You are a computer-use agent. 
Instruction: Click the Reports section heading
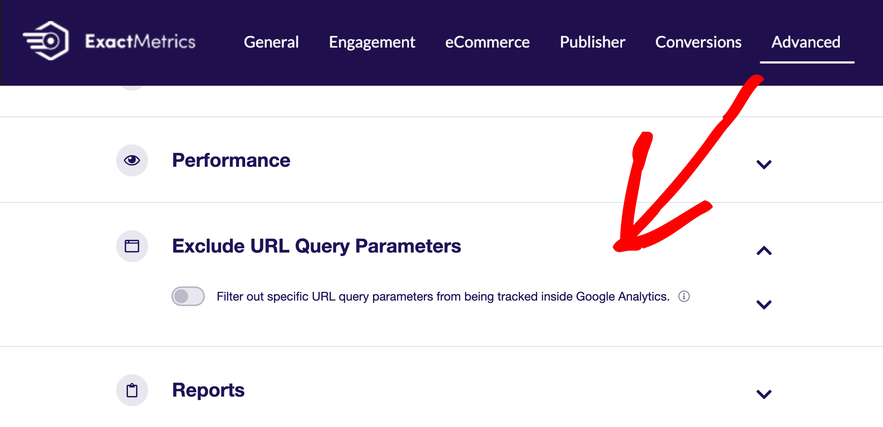[208, 390]
